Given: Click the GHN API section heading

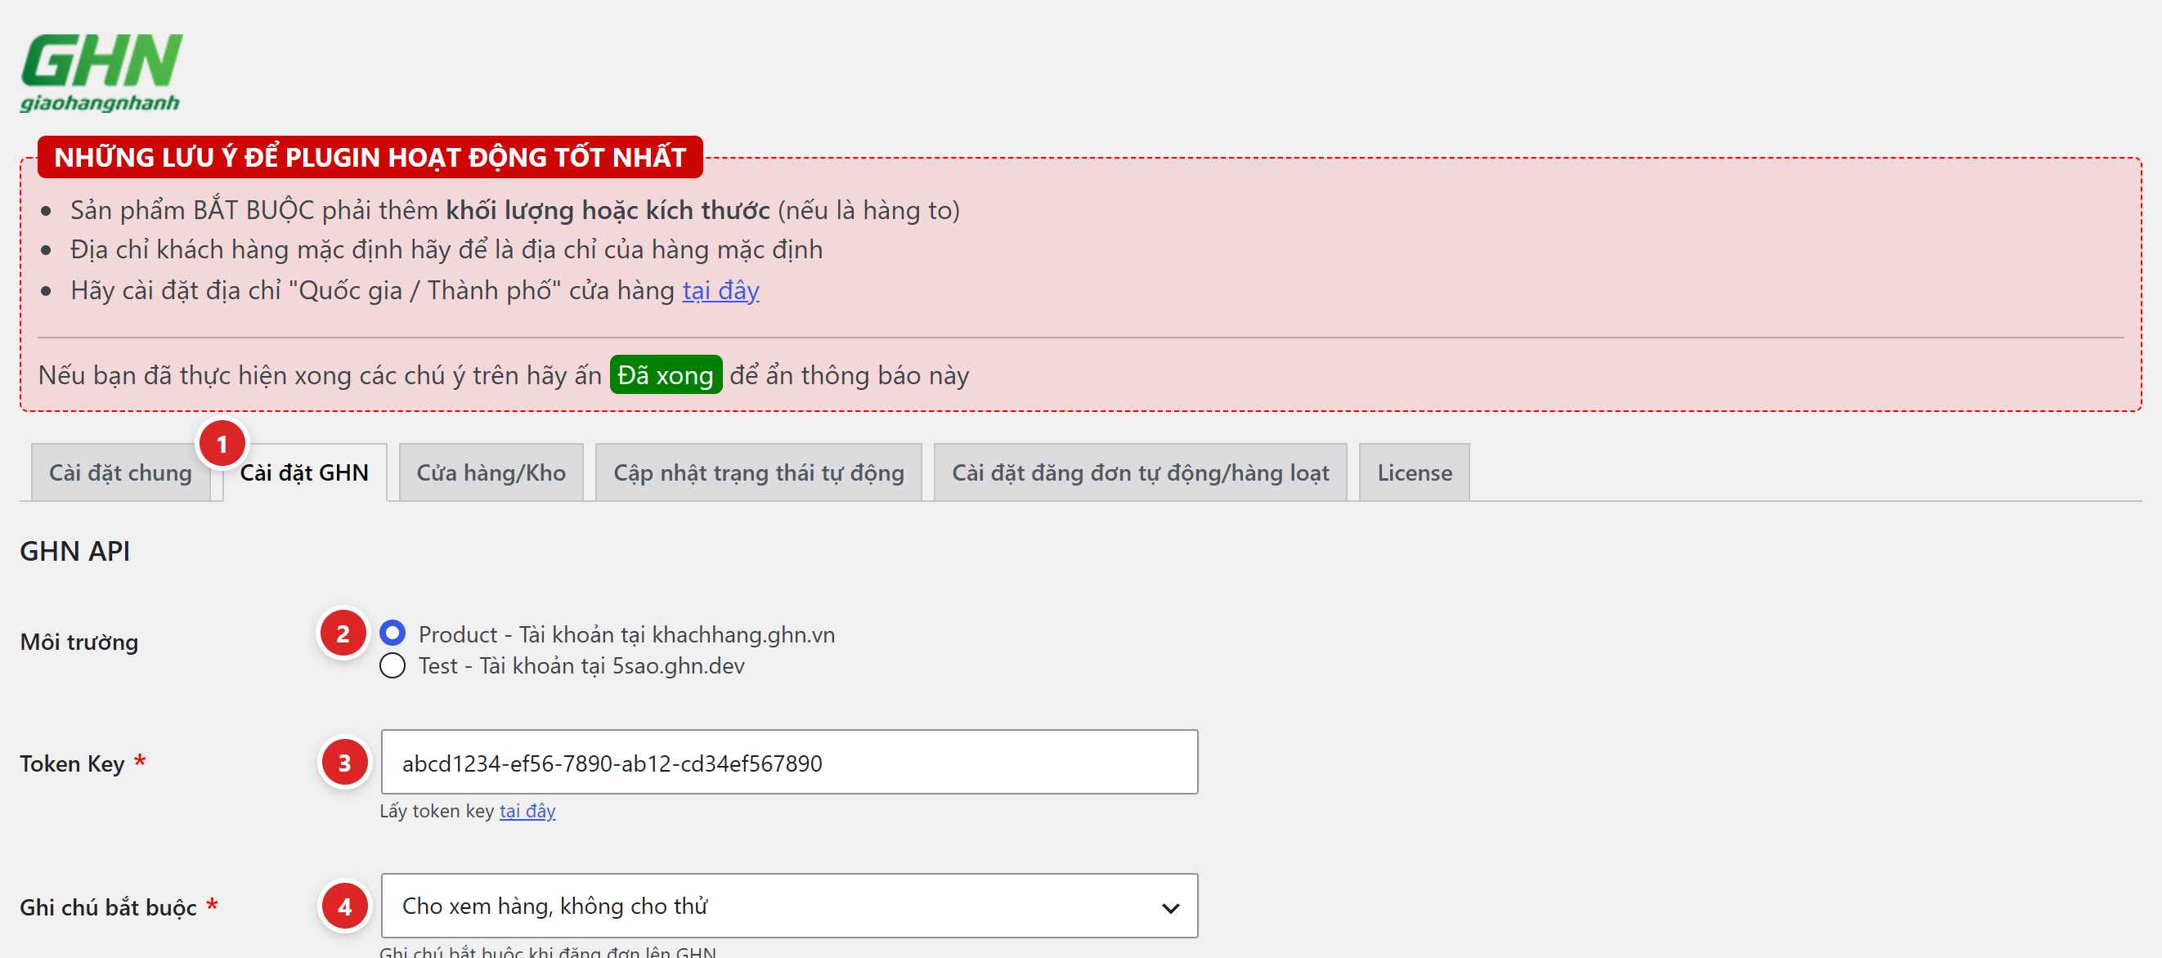Looking at the screenshot, I should point(74,550).
